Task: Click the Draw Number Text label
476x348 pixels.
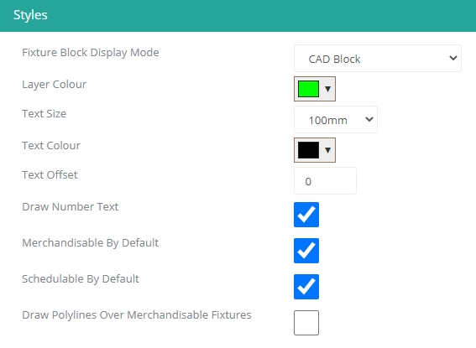Action: click(71, 207)
